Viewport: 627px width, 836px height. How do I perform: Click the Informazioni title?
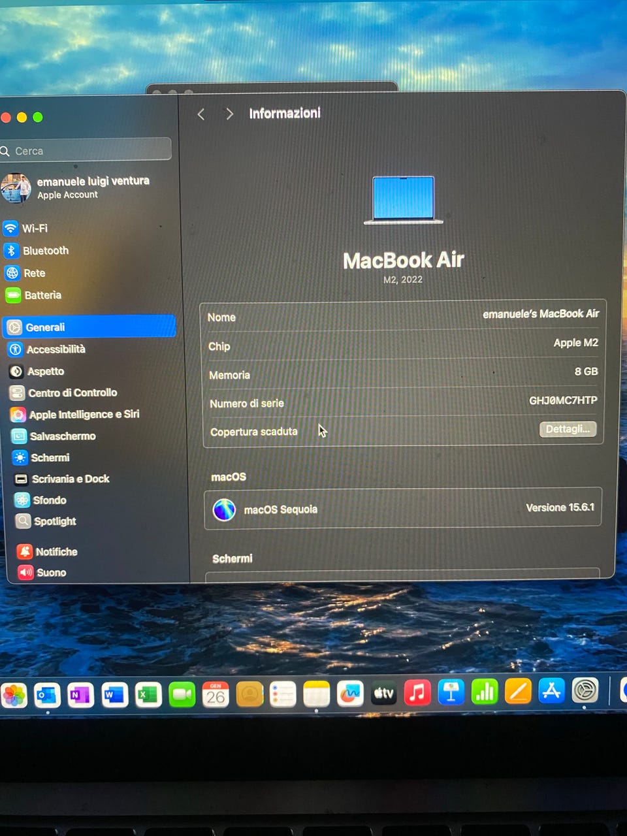[285, 114]
